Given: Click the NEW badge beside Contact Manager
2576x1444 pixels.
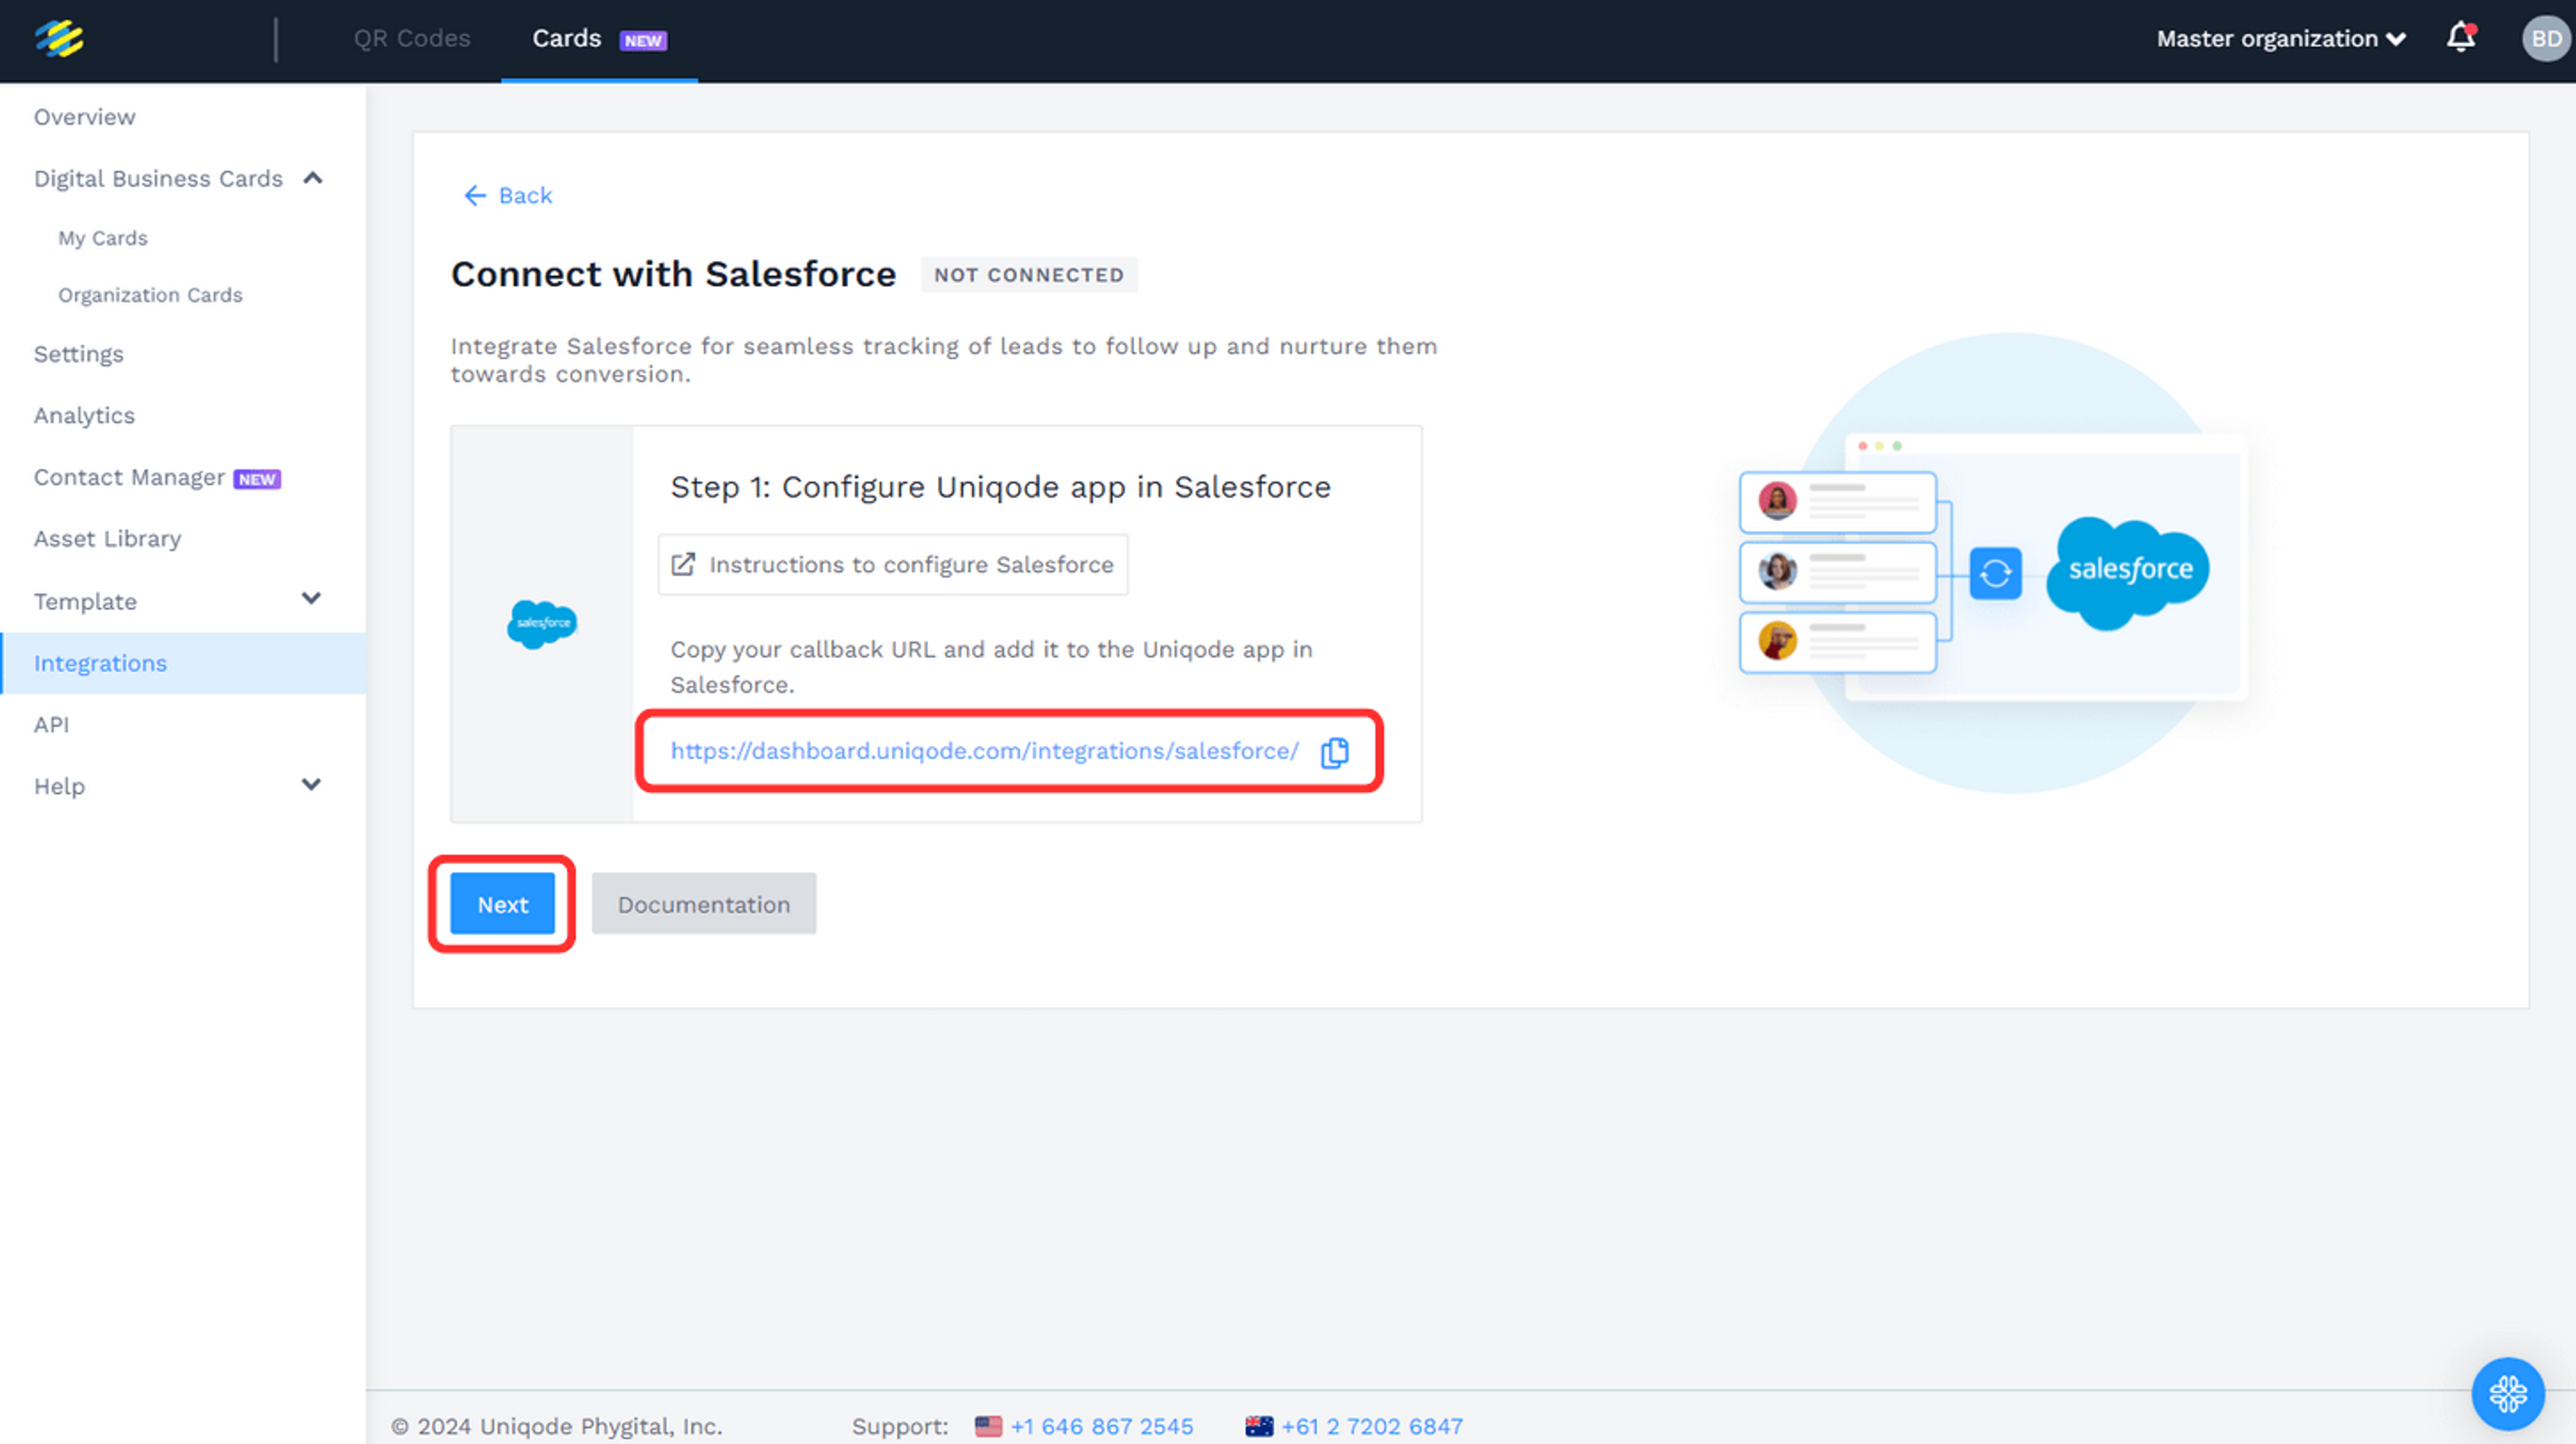Looking at the screenshot, I should (257, 479).
